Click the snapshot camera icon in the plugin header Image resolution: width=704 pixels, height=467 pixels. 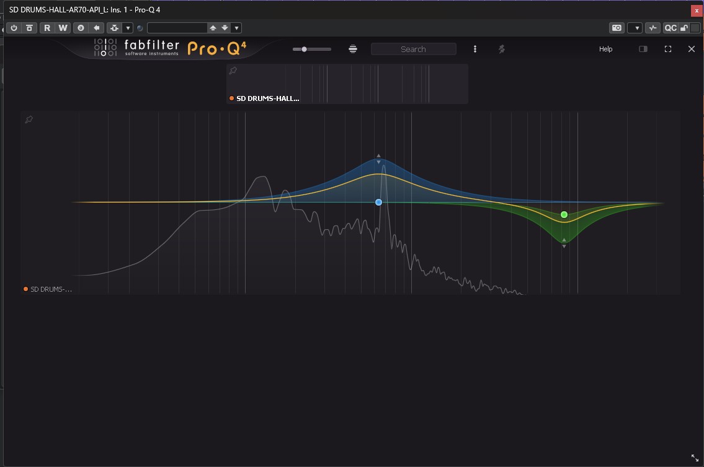617,27
